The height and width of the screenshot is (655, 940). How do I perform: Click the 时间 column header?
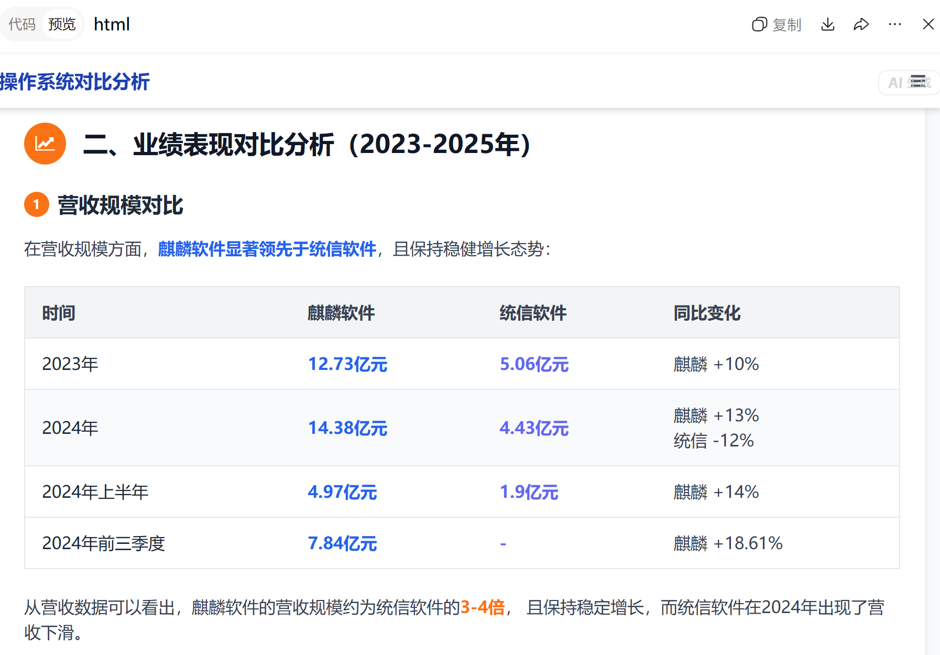pos(59,313)
